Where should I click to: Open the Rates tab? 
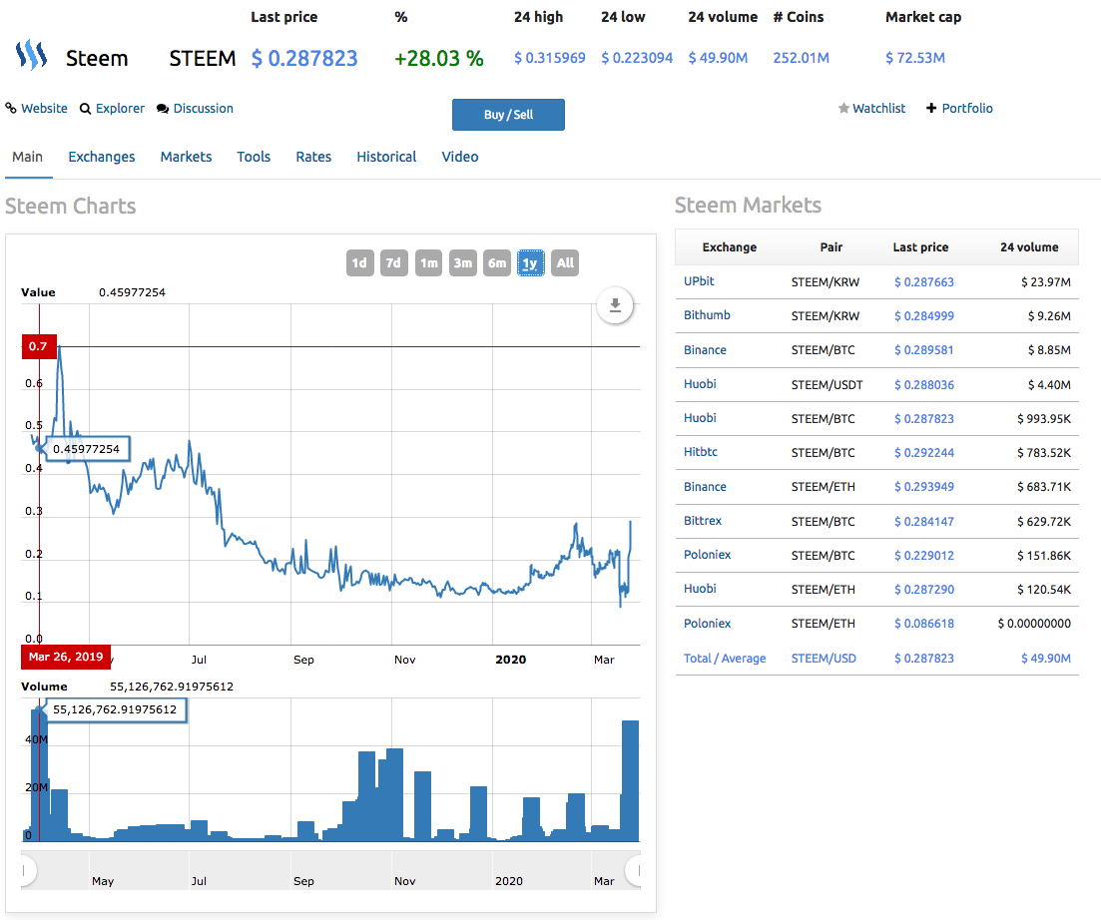point(313,157)
